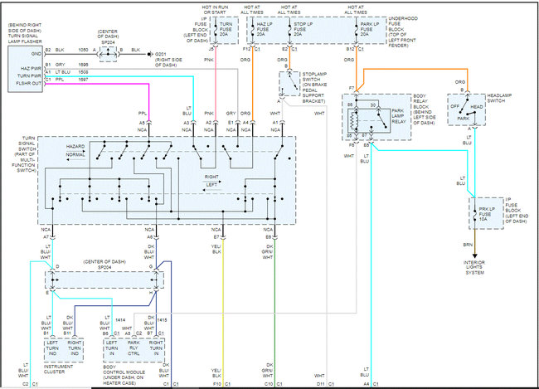Viewport: 539px width, 389px height.
Task: Click circuit number "1414"
Action: 120,320
